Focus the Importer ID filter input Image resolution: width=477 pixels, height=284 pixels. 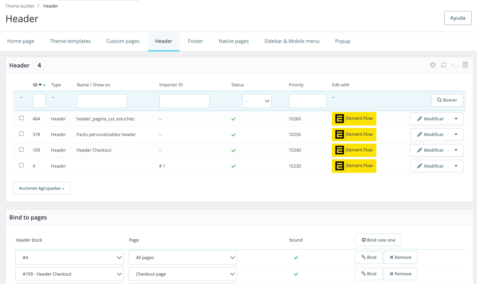[185, 101]
